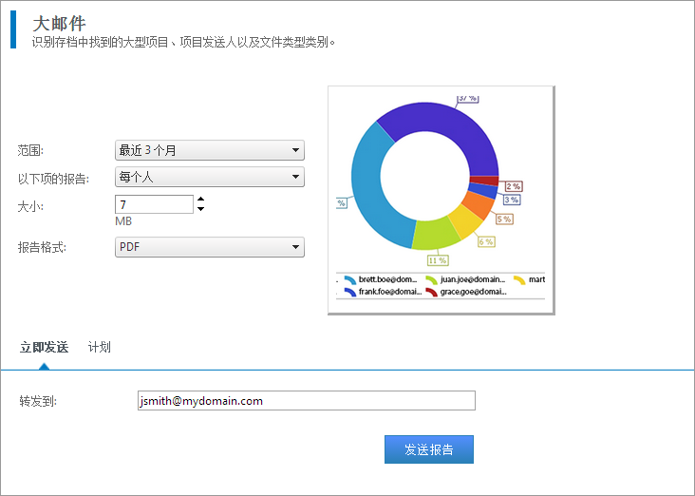Click the 6 % chart label

click(485, 241)
